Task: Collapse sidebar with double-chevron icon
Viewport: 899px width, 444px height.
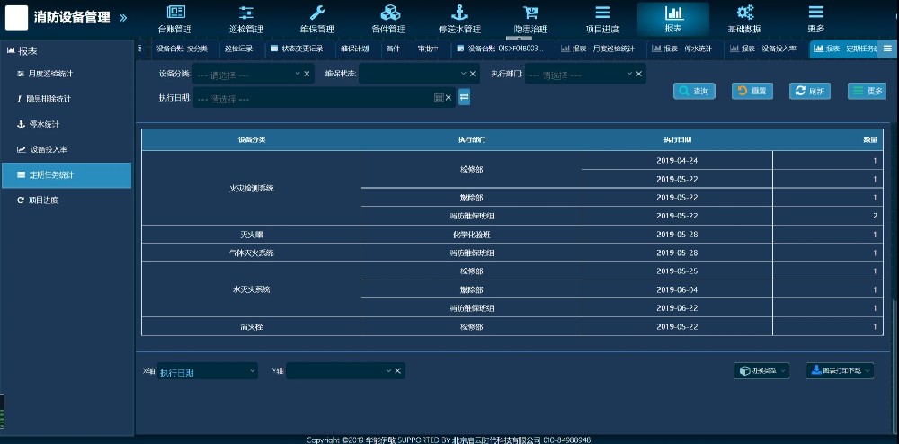Action: pyautogui.click(x=122, y=18)
